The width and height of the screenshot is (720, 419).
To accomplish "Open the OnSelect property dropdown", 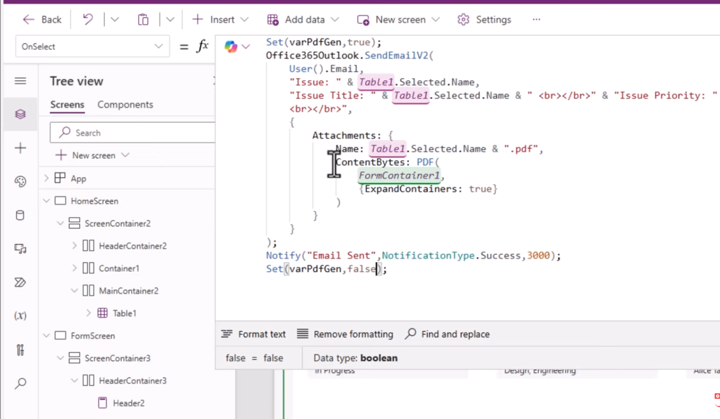I will click(x=158, y=46).
